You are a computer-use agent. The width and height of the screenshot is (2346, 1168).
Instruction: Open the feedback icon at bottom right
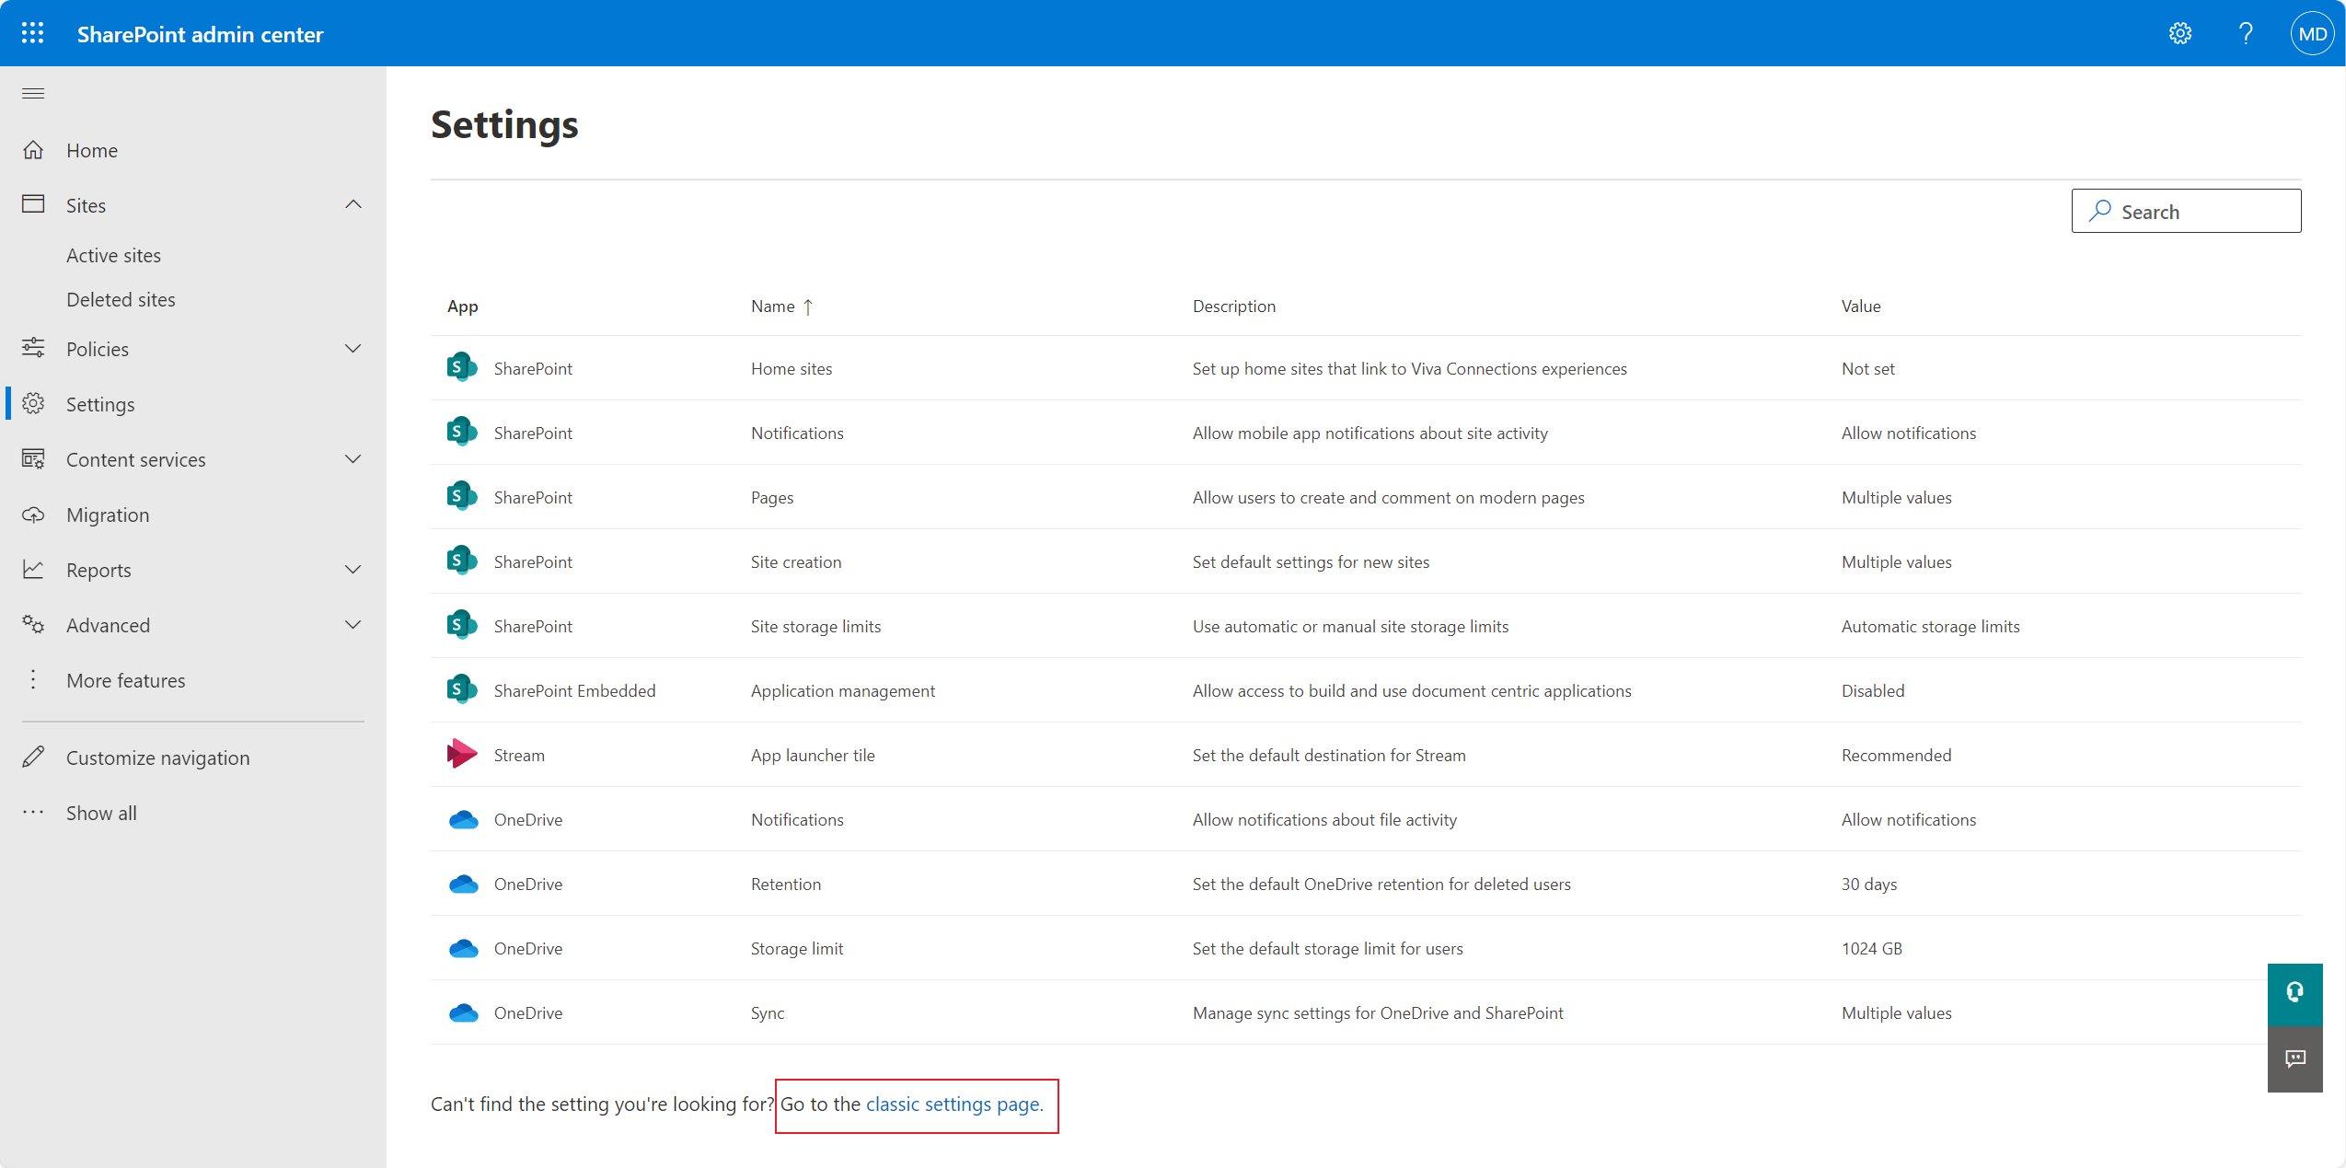click(x=2294, y=1059)
